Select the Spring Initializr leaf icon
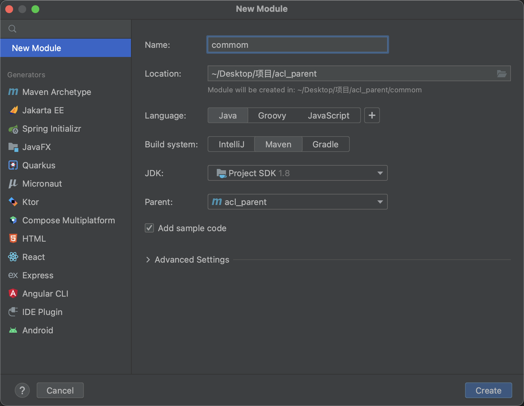The width and height of the screenshot is (524, 406). (x=13, y=129)
